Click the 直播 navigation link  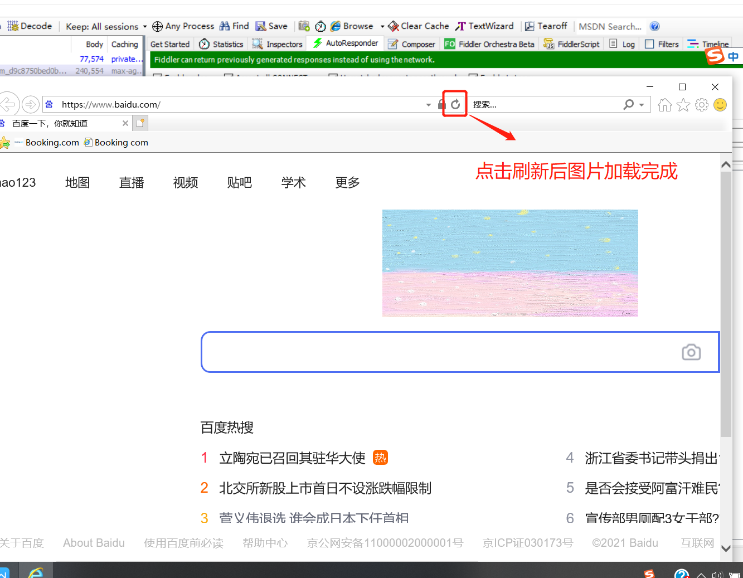coord(132,183)
